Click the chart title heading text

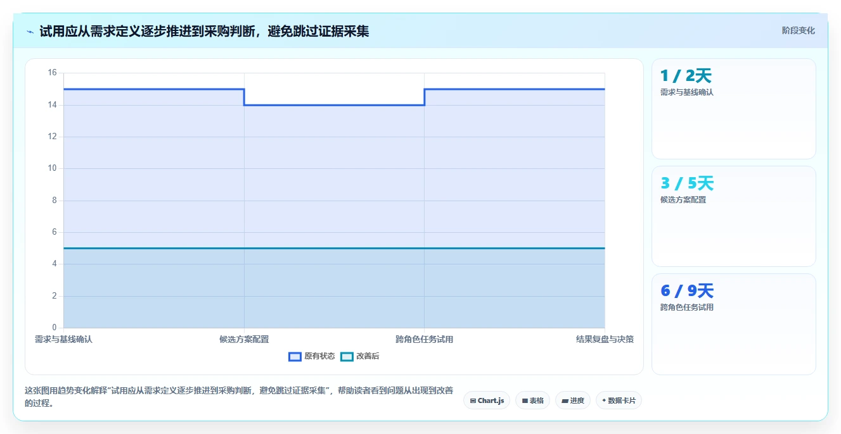204,31
